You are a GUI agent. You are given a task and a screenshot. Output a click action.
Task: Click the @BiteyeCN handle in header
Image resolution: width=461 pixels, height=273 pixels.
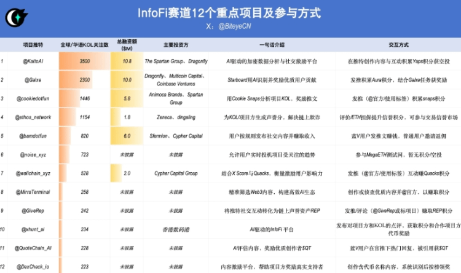coord(235,26)
